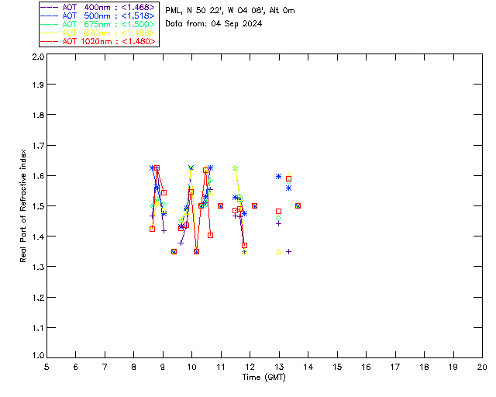Click the x-axis tick label '7'
Screen dimensions: 496x397
point(105,367)
